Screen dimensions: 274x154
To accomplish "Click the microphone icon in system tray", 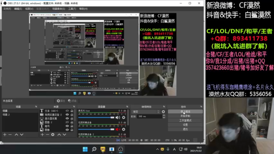I will click(x=168, y=149).
